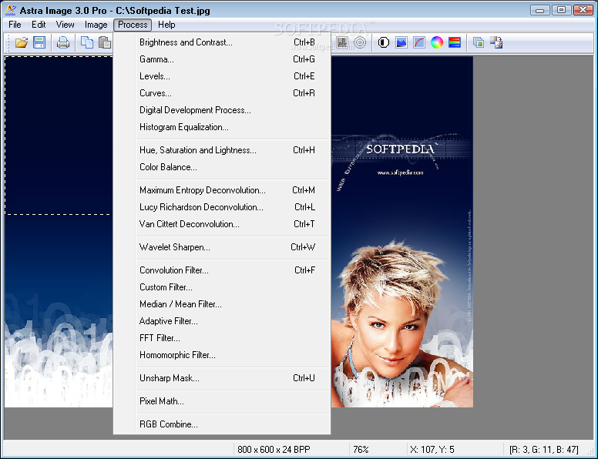Image resolution: width=598 pixels, height=459 pixels.
Task: Click the concentric circles toolbar icon
Action: [x=360, y=42]
